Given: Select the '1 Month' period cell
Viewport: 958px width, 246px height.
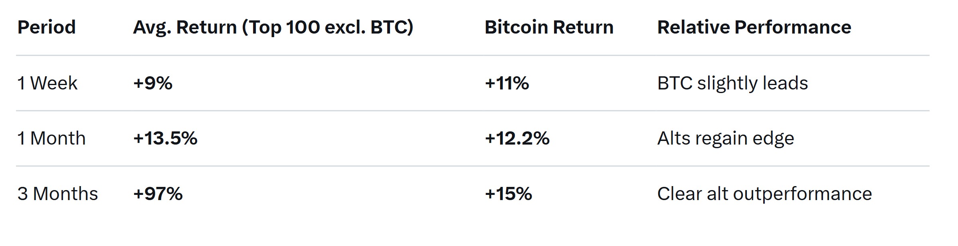Looking at the screenshot, I should 51,138.
